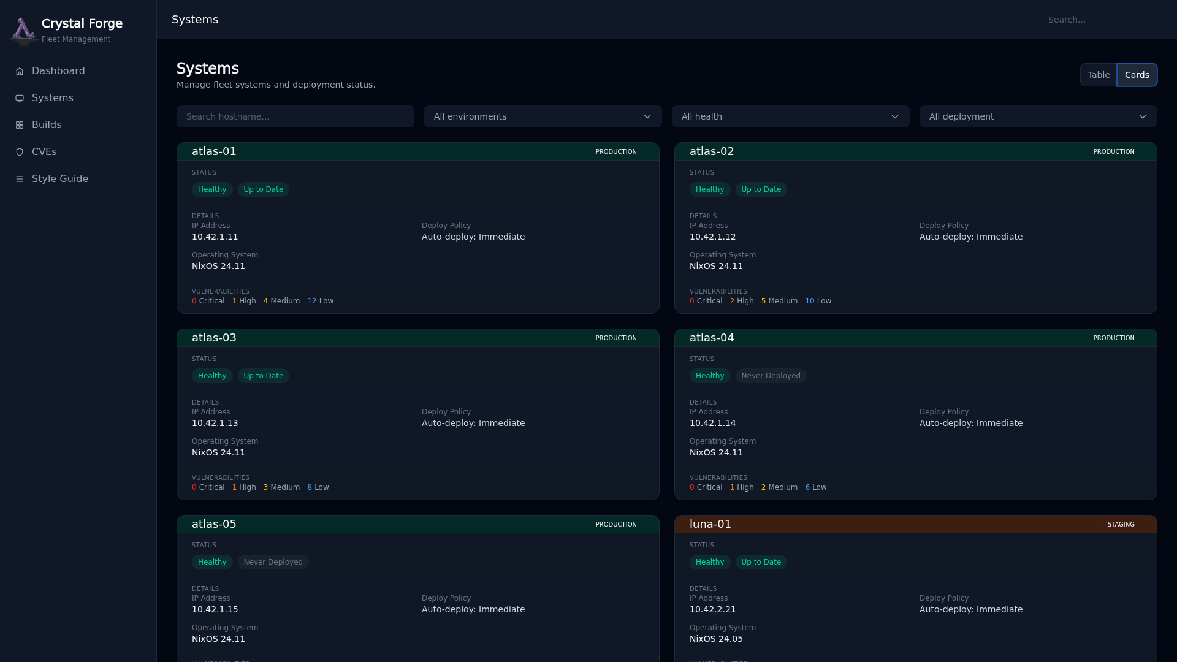Open the CVEs page from sidebar
This screenshot has width=1177, height=662.
point(44,152)
